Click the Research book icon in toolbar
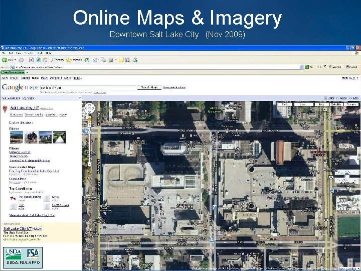The height and width of the screenshot is (271, 361). [127, 60]
